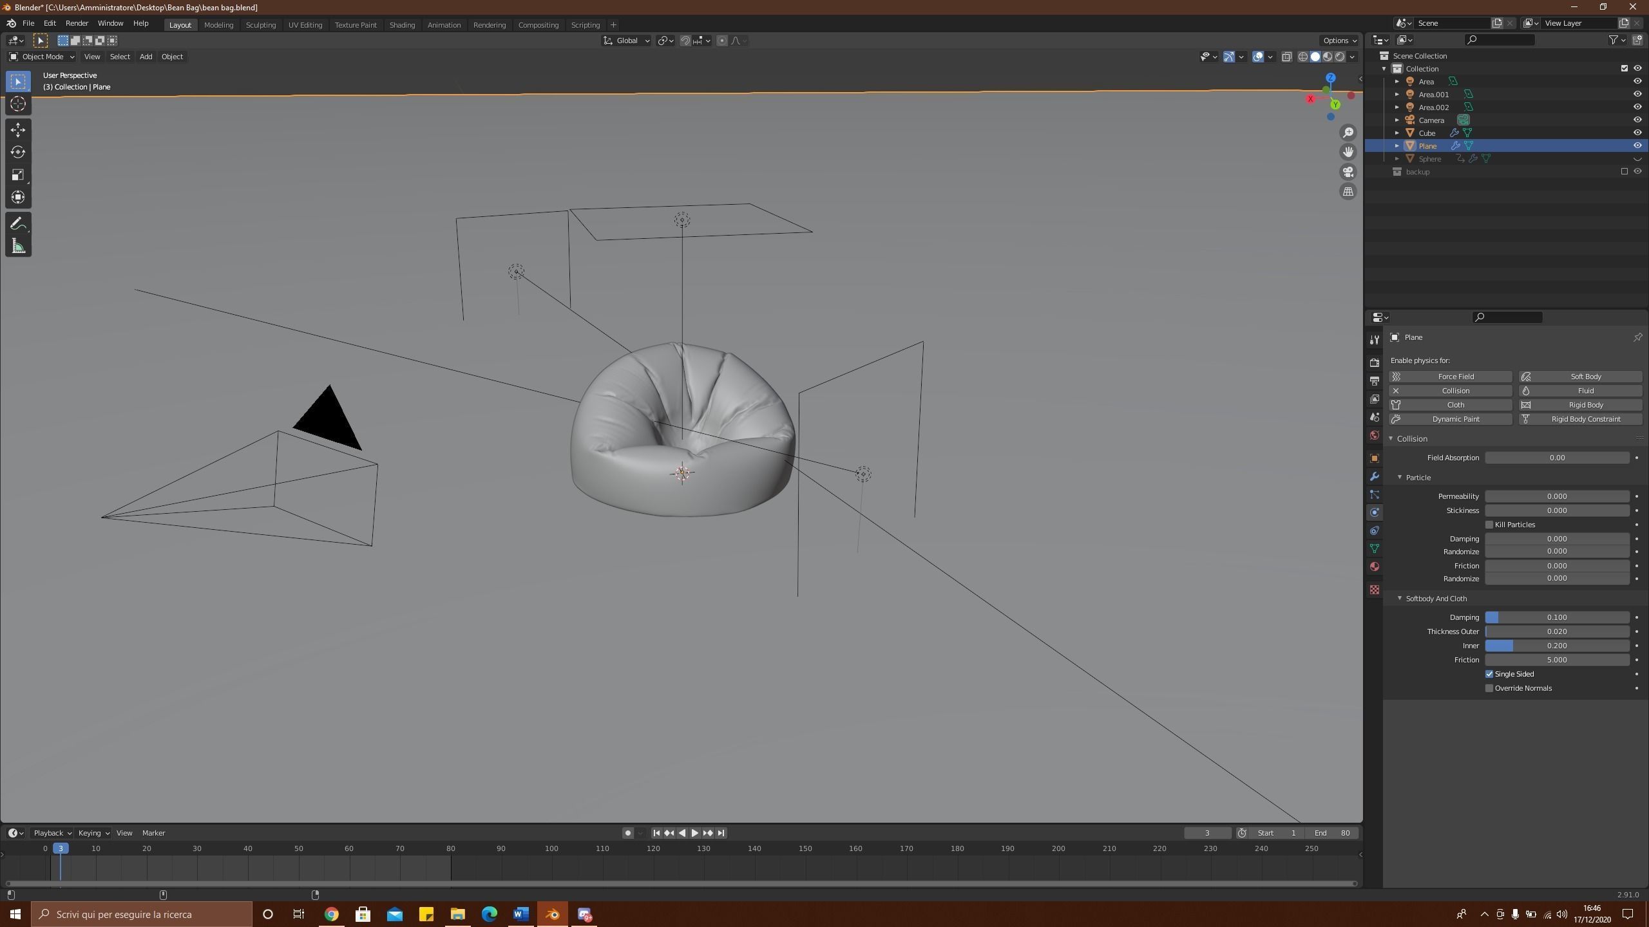Open the Modifier properties wrench tab
The height and width of the screenshot is (927, 1649).
[x=1375, y=476]
